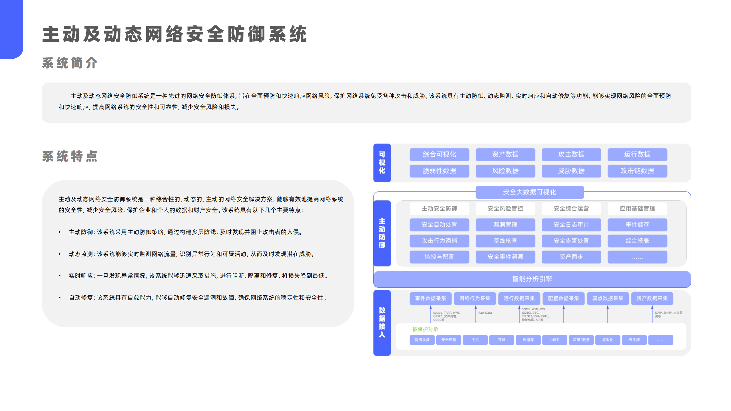The height and width of the screenshot is (411, 731).
Task: Click the Raw Data protocol note
Action: [485, 313]
